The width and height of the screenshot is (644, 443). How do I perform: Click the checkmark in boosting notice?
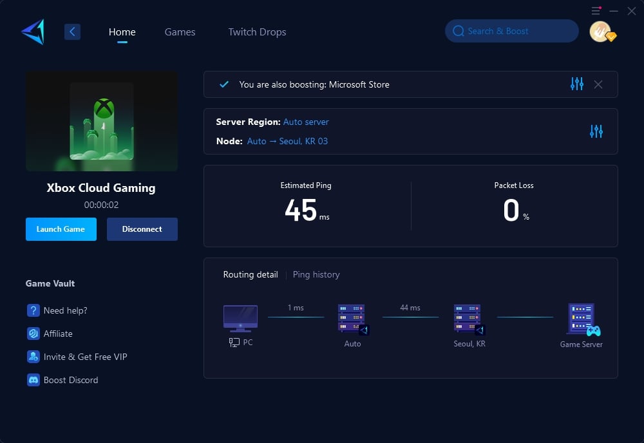(224, 84)
